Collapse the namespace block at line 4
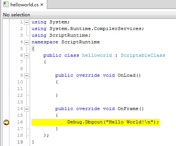Screen dimensions: 176x146 26,42
